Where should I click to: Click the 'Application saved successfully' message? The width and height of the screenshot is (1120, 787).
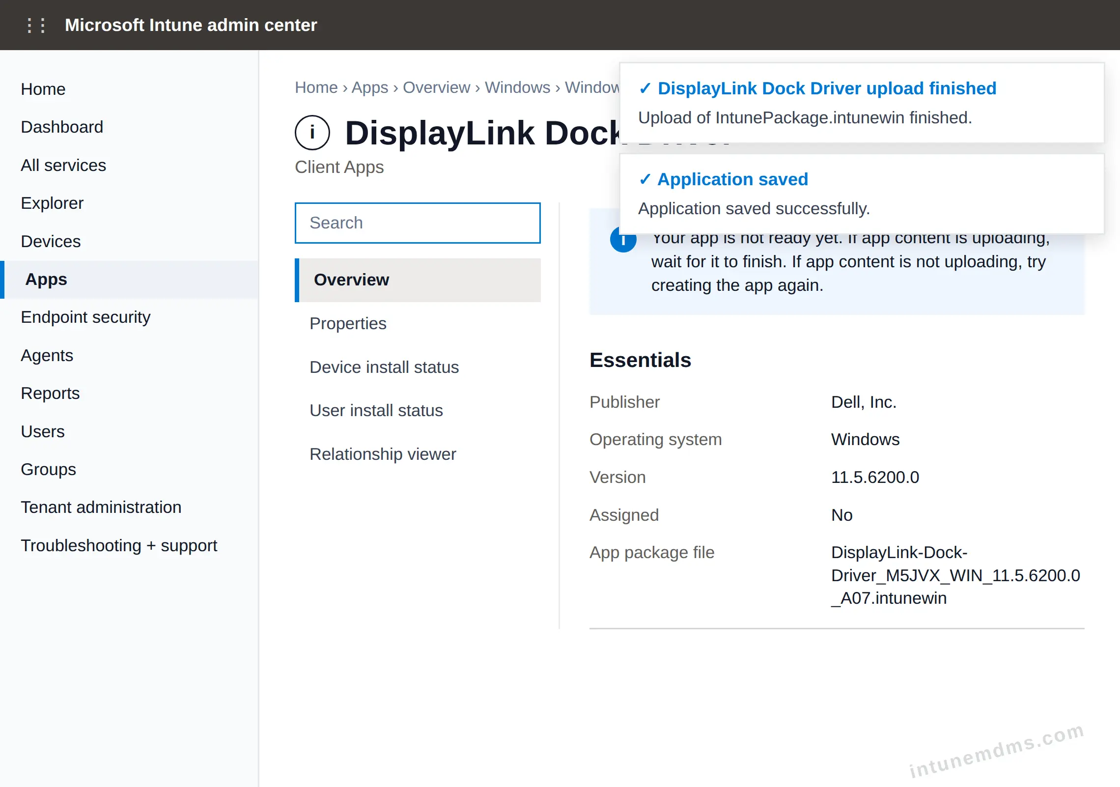coord(754,209)
